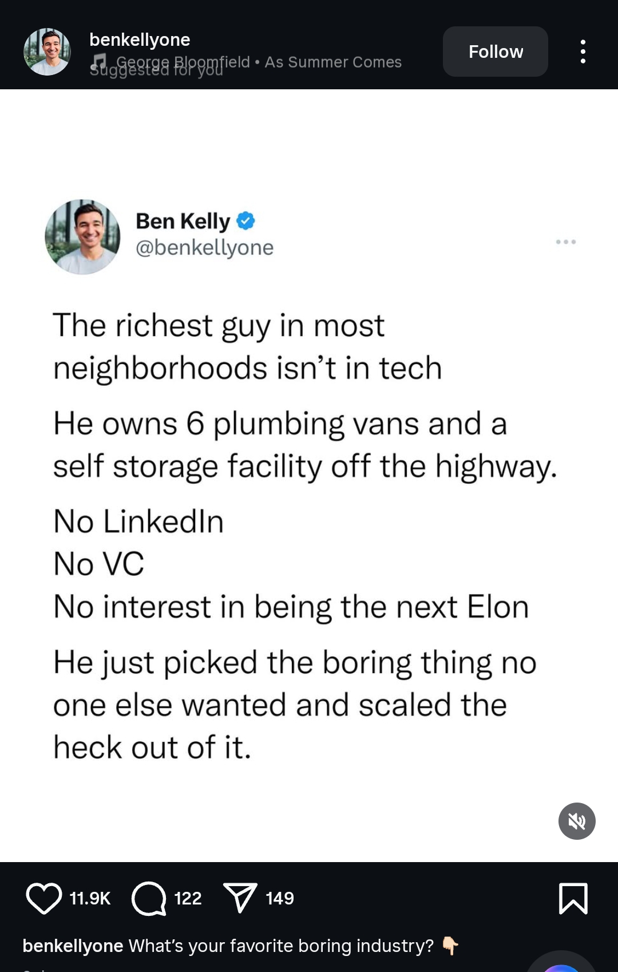Share the post using the paper plane icon
This screenshot has width=618, height=972.
point(240,898)
